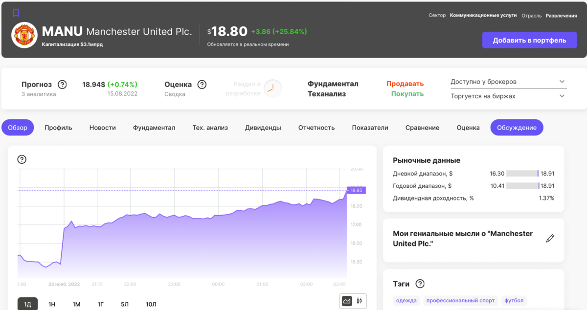Click the bookmark icon above the logo

pyautogui.click(x=16, y=13)
